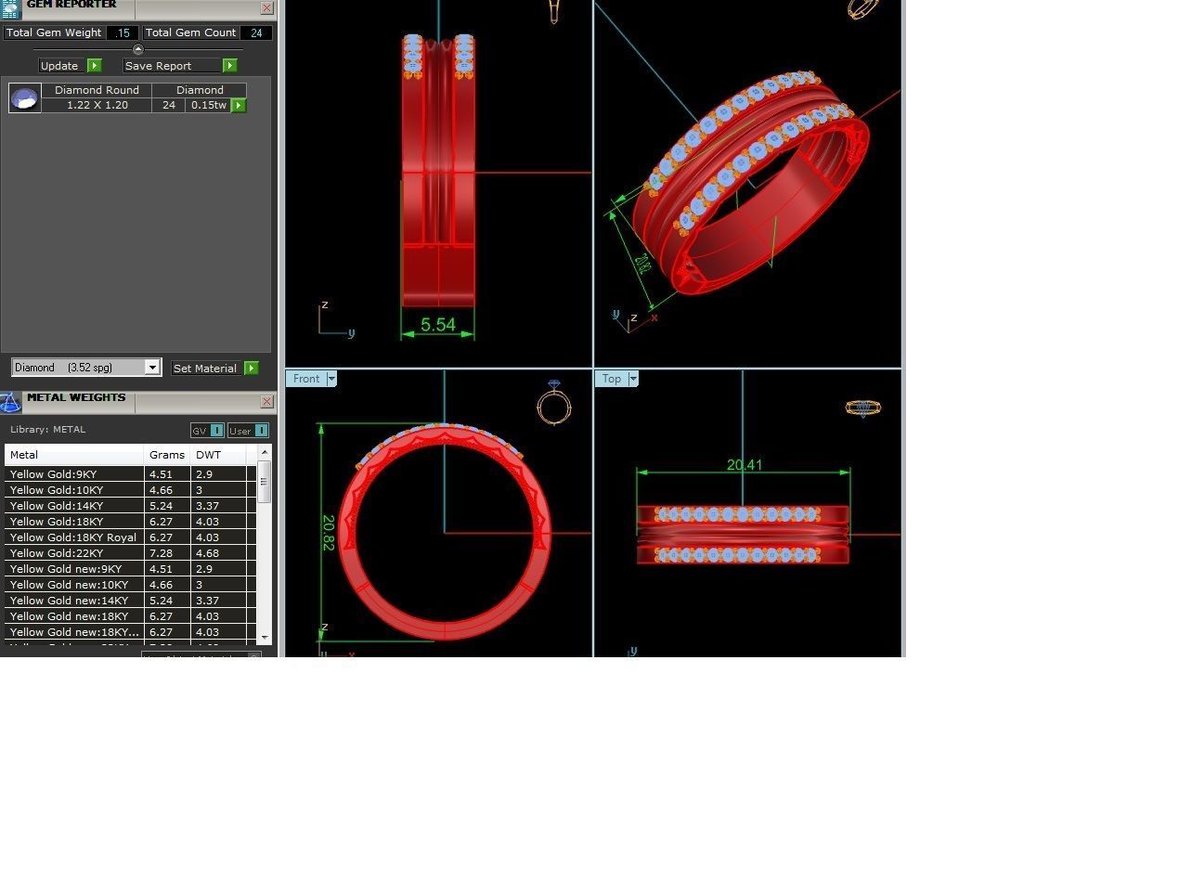This screenshot has height=893, width=1192.
Task: Click the ring view icon in Top viewport
Action: [863, 408]
